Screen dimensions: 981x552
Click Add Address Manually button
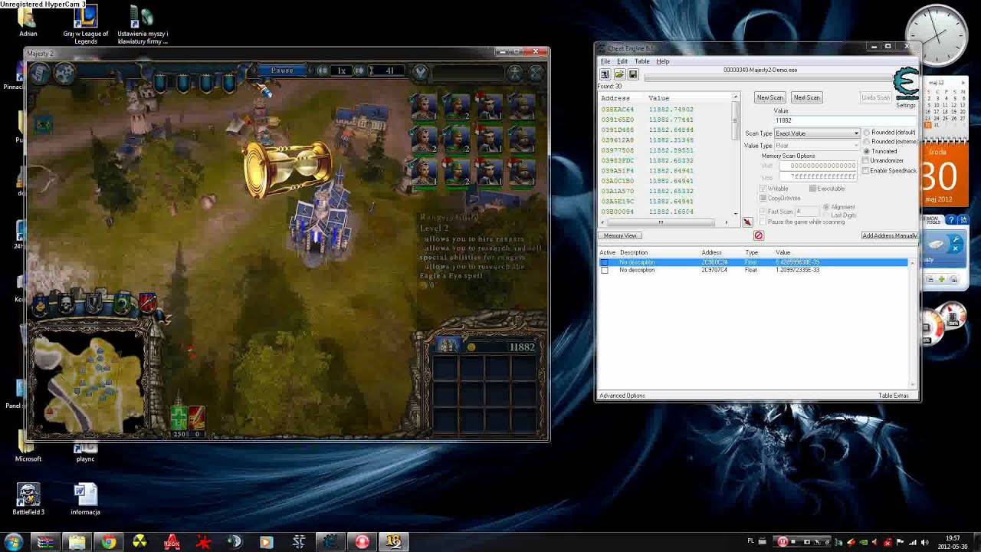[889, 235]
